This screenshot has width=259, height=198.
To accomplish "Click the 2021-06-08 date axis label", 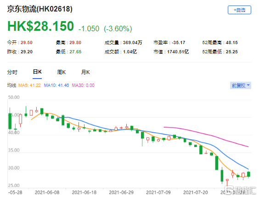I will click(47, 192).
